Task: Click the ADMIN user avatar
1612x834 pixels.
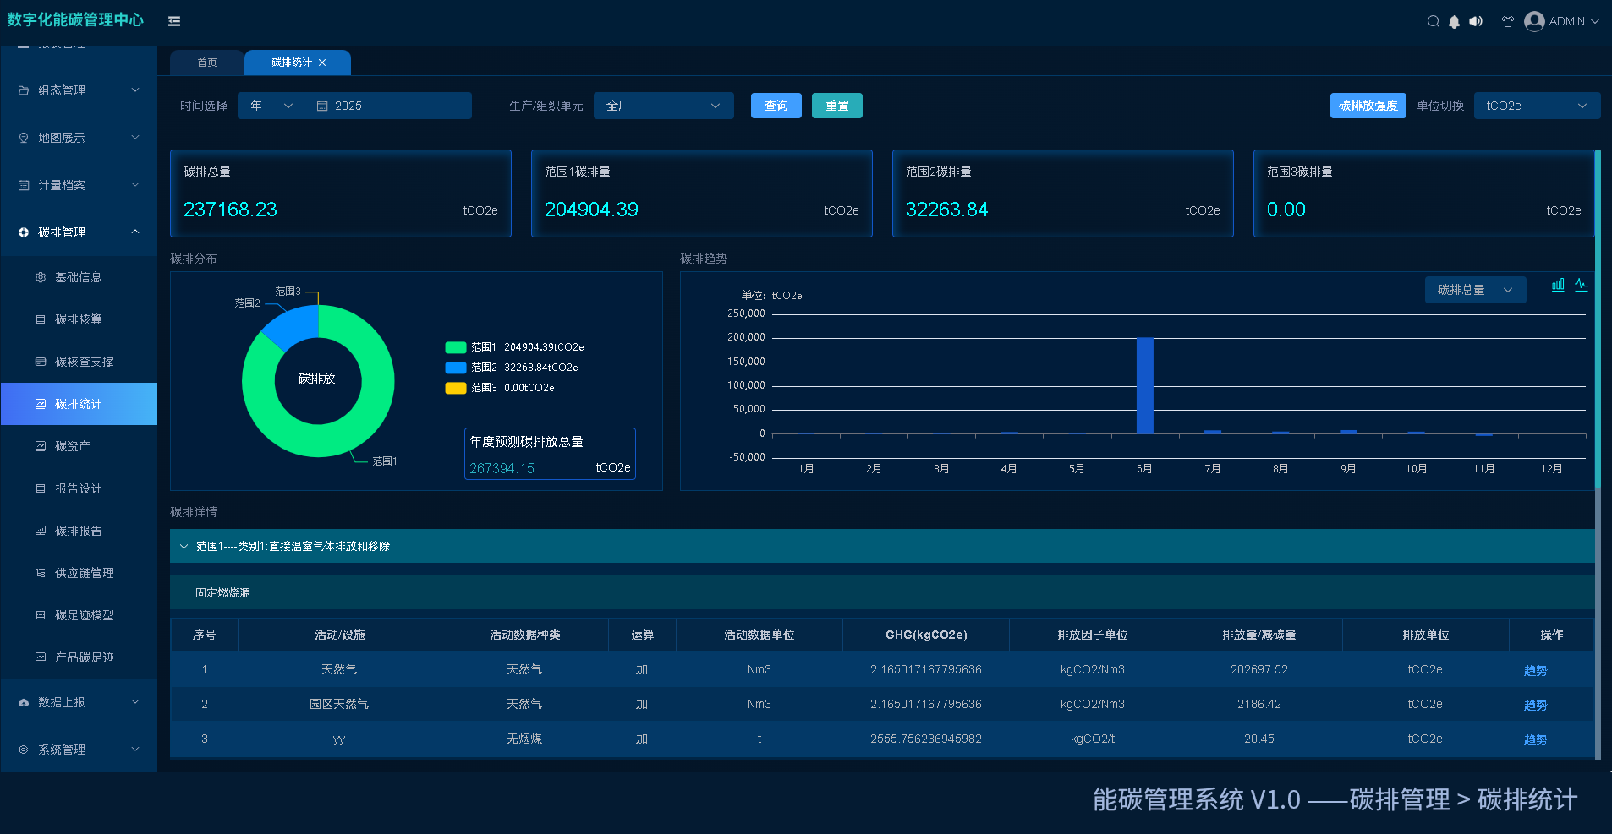Action: pos(1534,21)
